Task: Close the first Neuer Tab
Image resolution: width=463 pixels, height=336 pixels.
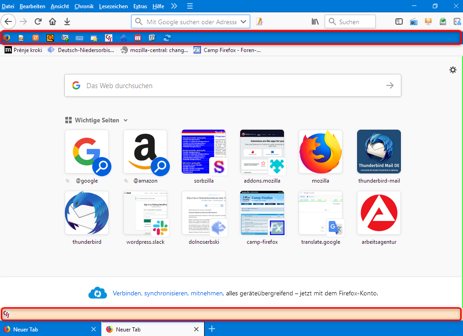Action: pyautogui.click(x=94, y=329)
